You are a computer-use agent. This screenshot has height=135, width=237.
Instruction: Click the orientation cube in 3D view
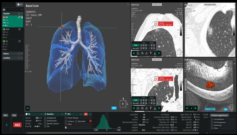pyautogui.click(x=123, y=104)
